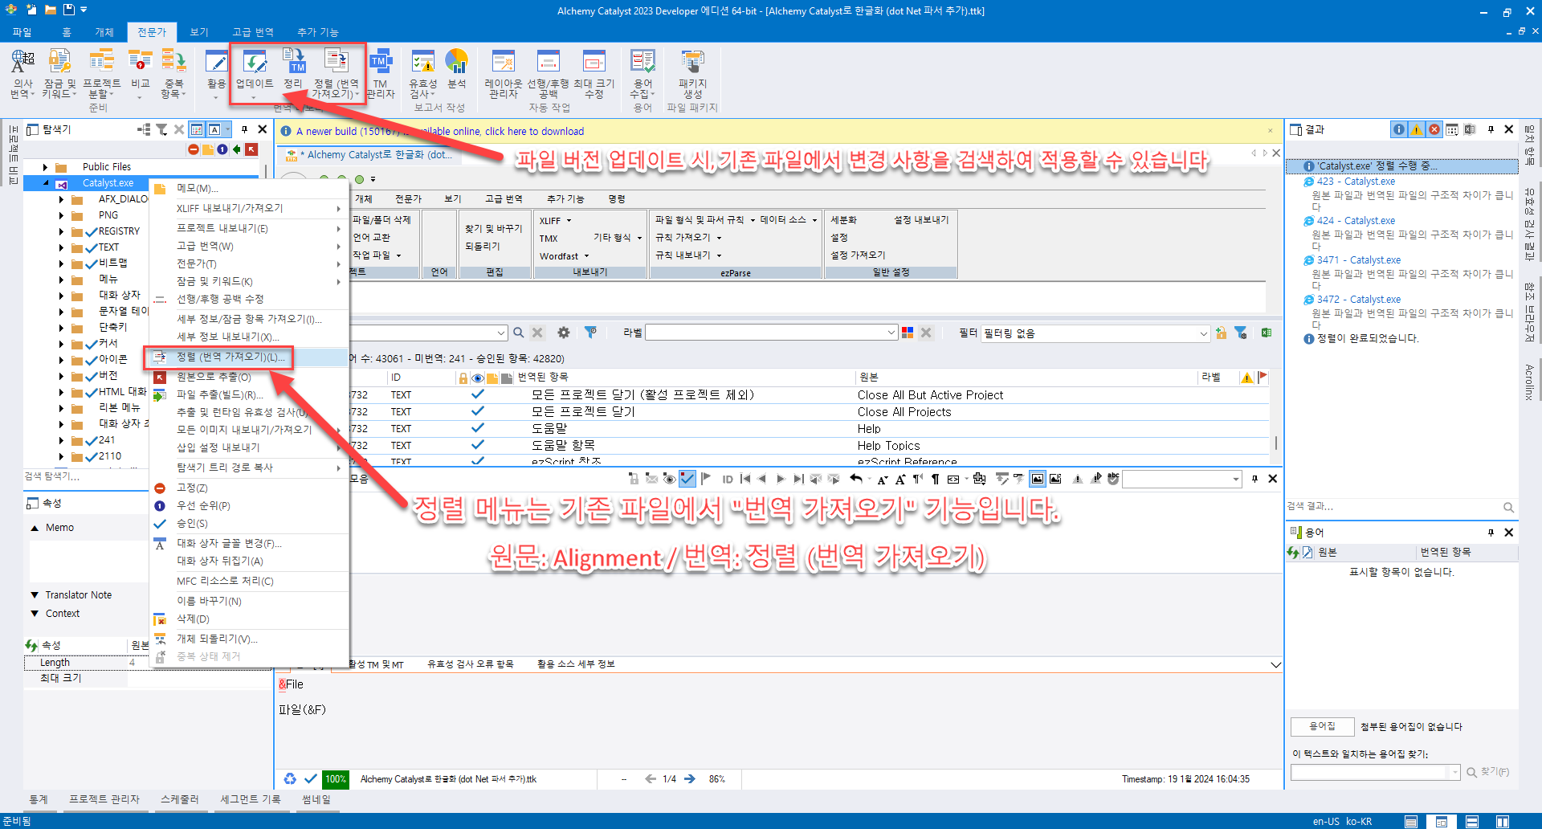The image size is (1542, 829).
Task: Open the TM 관리자 ribbon tool
Action: (380, 73)
